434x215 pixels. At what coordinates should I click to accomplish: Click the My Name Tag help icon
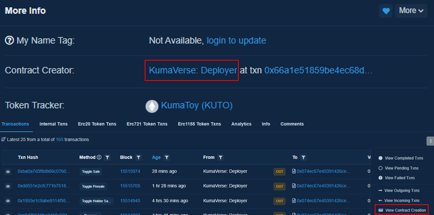(10, 41)
